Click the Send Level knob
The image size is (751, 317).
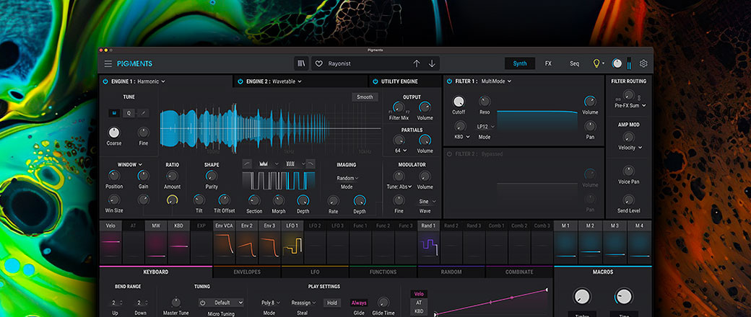[628, 200]
